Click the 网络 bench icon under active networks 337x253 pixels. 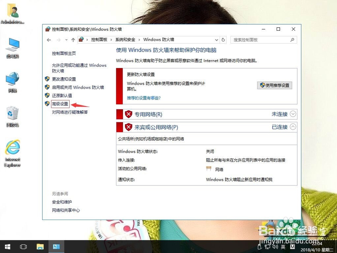coord(209,168)
